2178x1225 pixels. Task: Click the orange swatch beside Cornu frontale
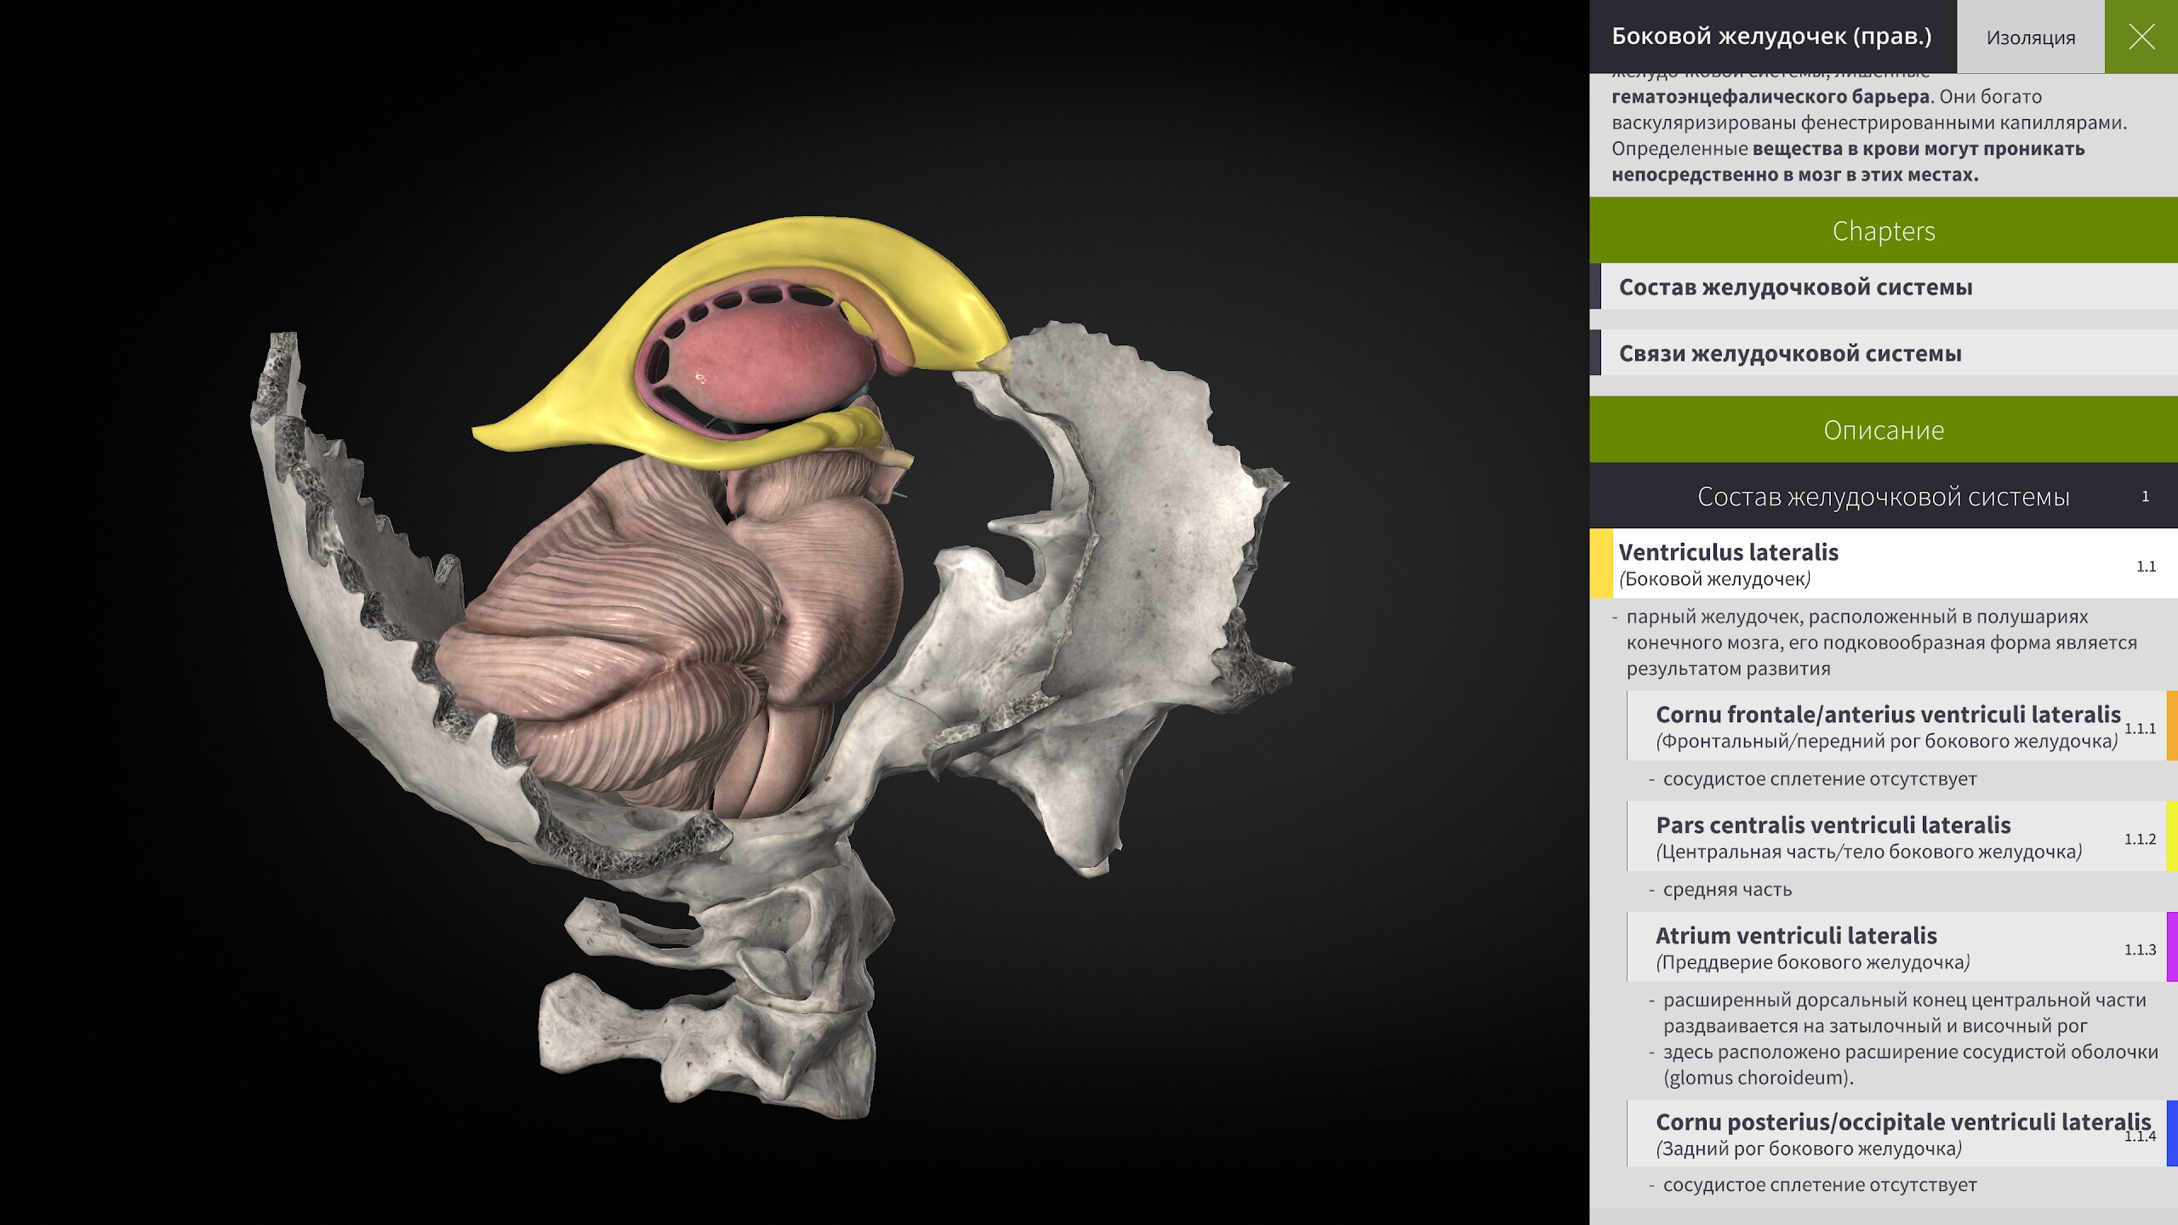click(2171, 726)
